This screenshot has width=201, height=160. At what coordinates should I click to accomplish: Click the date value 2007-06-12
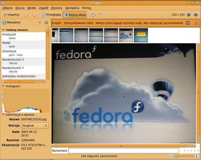29,132
